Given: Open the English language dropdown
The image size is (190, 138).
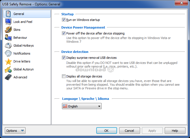Looking at the screenshot, I should point(82,106).
